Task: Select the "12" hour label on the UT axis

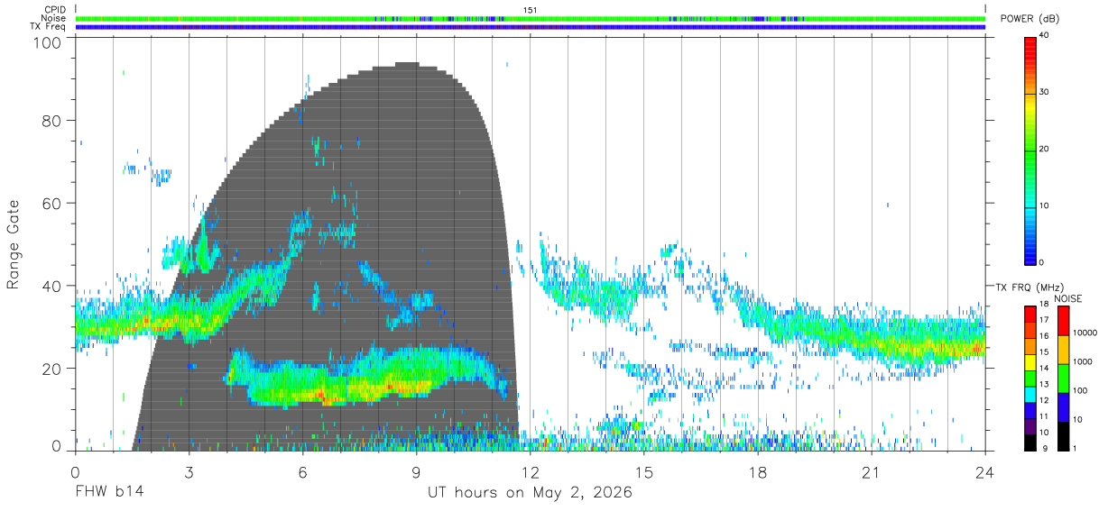Action: click(530, 472)
